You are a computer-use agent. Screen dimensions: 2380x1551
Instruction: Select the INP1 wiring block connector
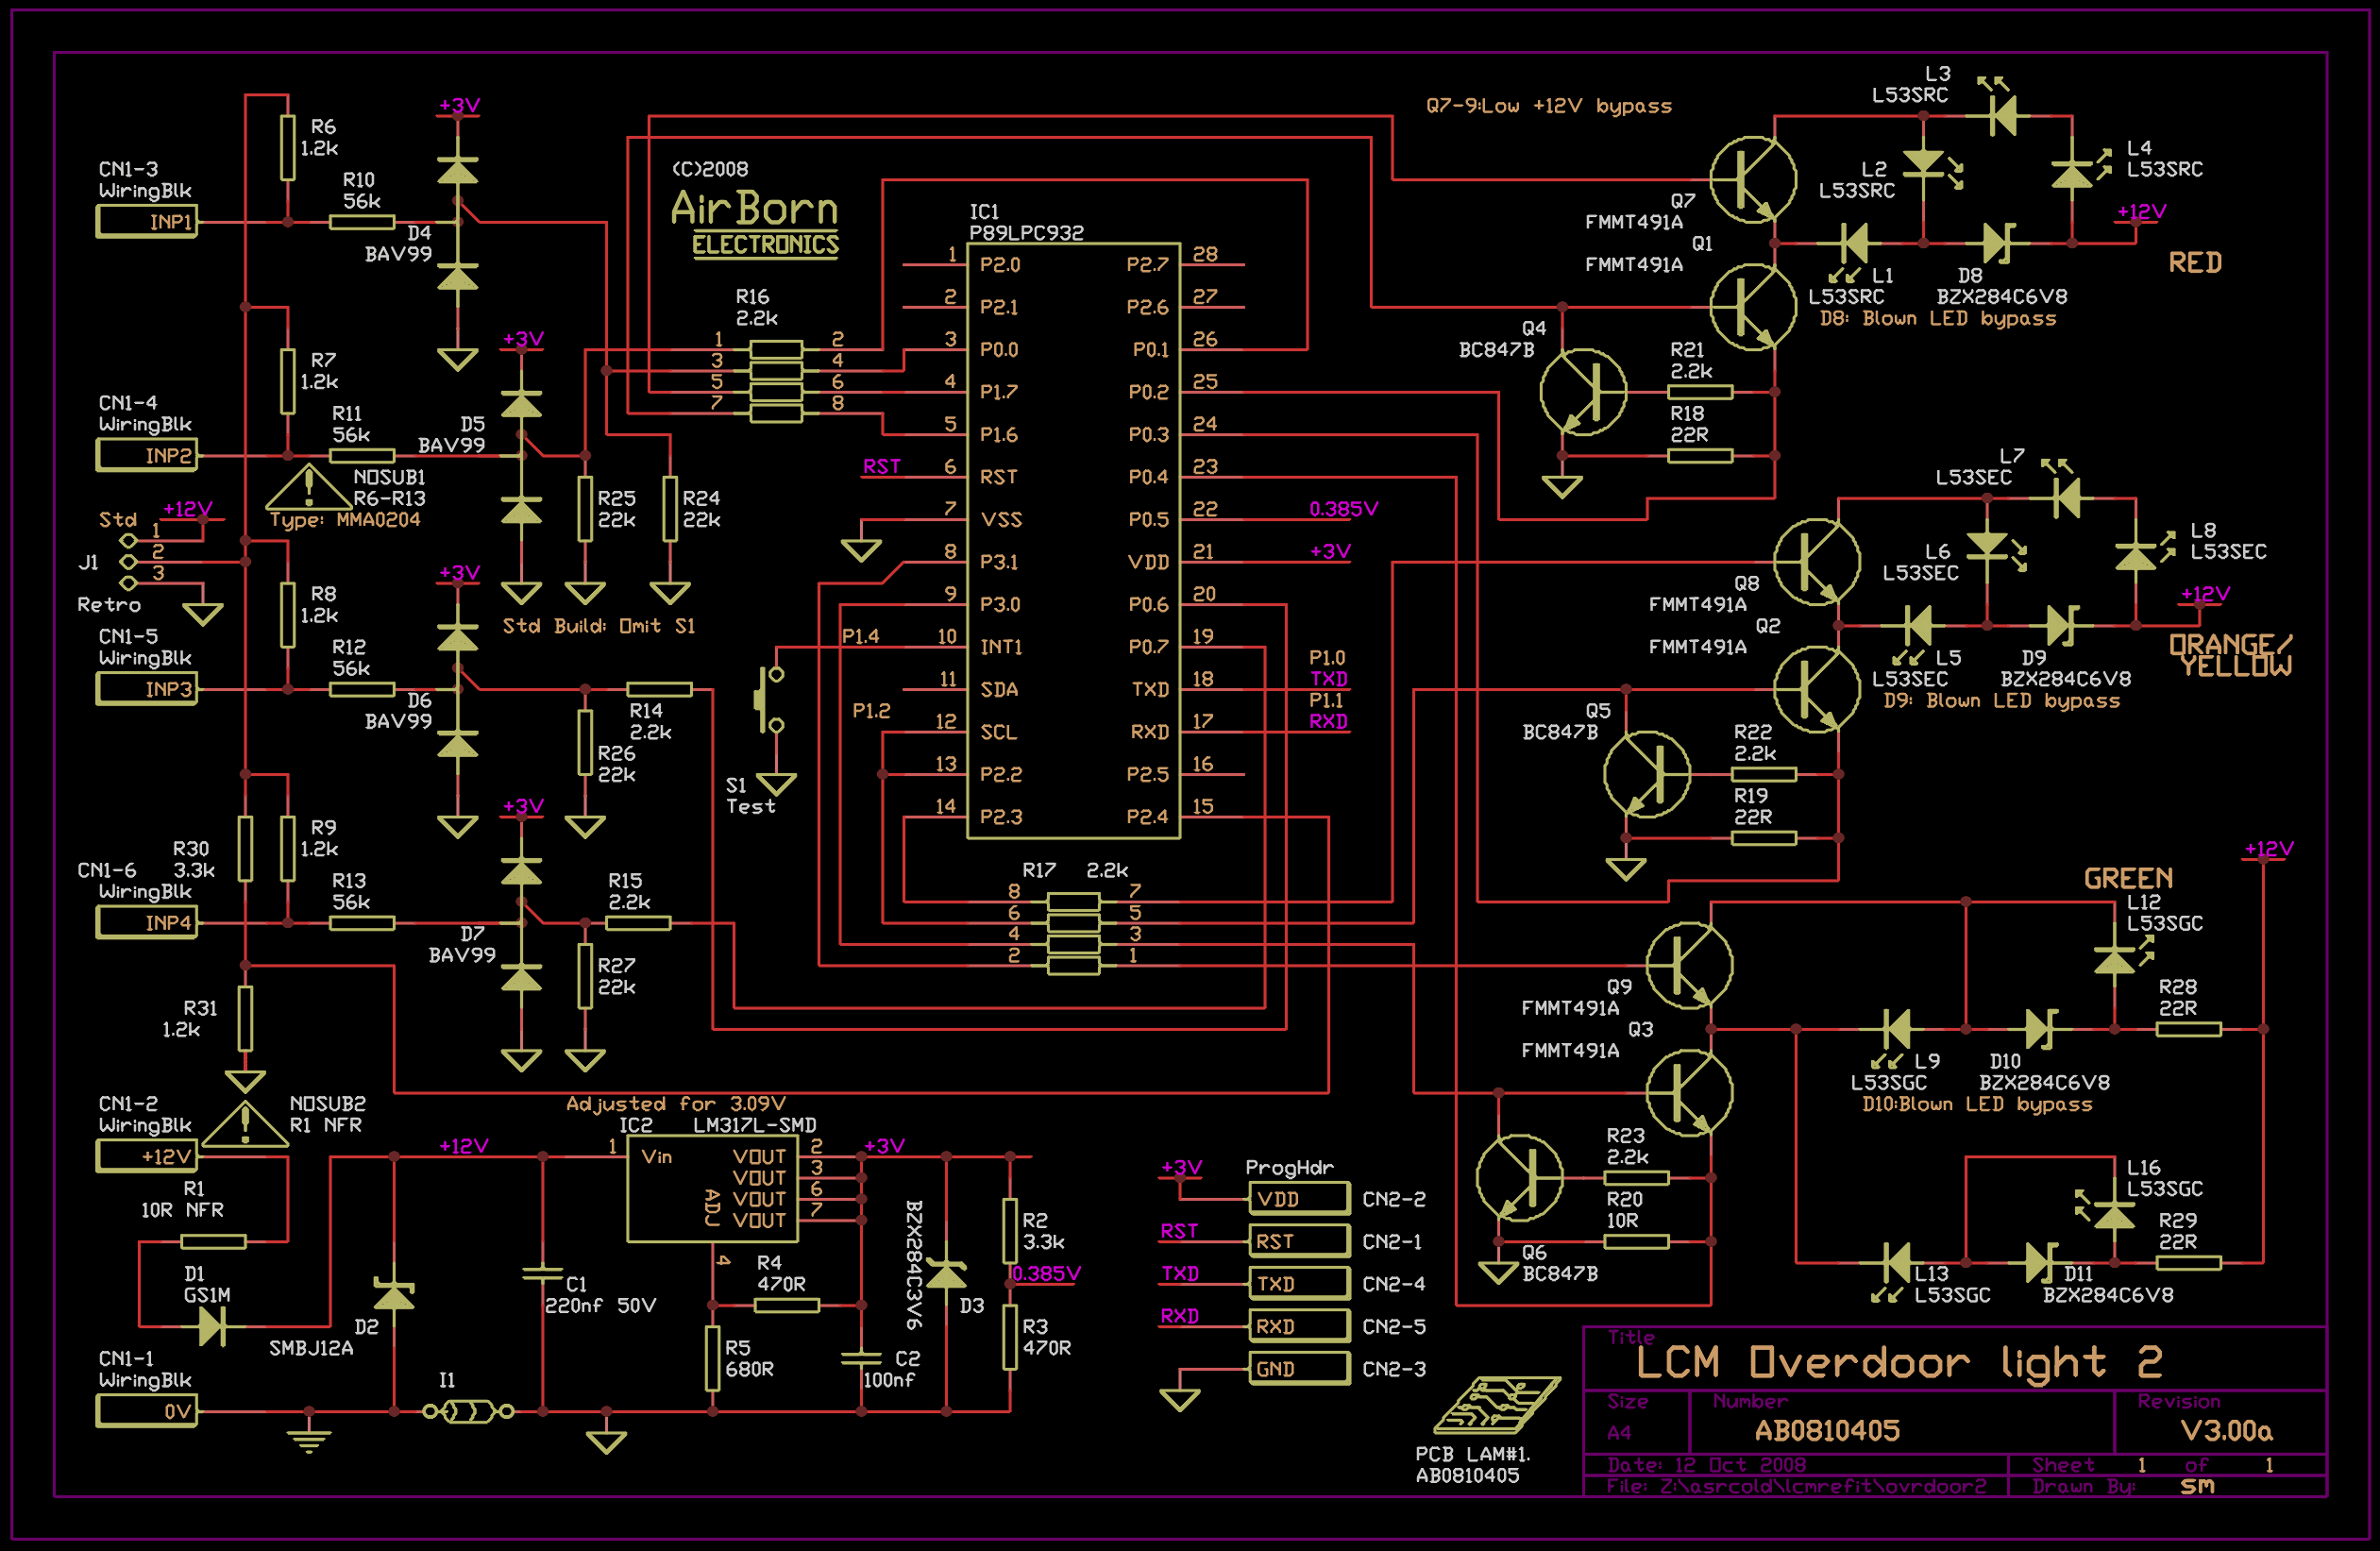[147, 222]
